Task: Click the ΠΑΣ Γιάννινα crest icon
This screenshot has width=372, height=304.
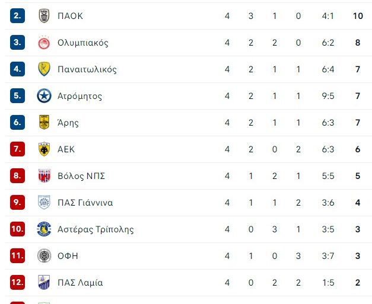Action: pyautogui.click(x=44, y=203)
